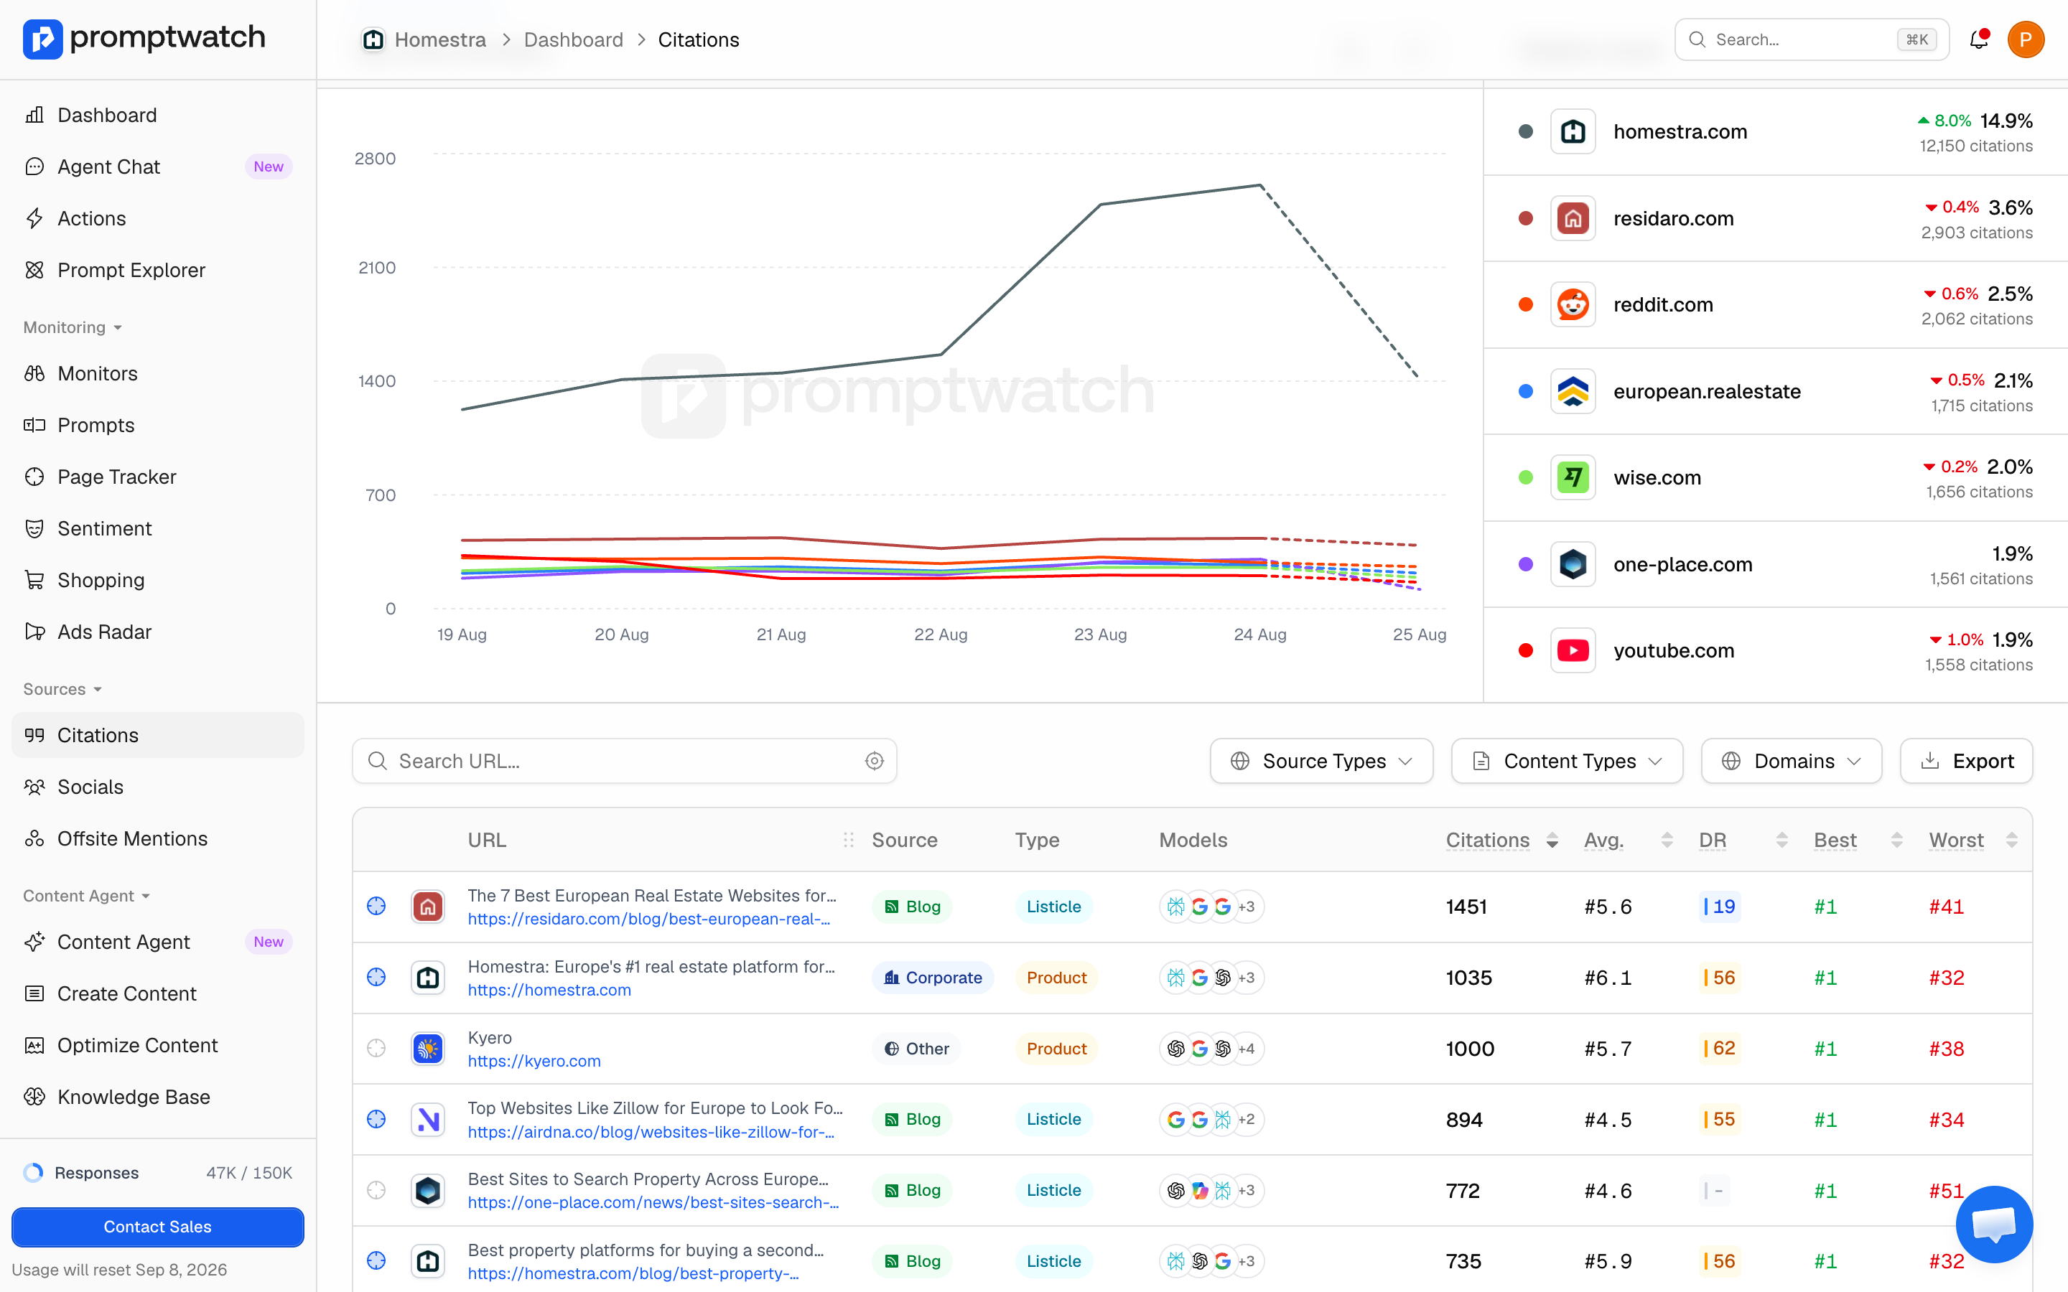Open the user profile avatar
Viewport: 2068px width, 1292px height.
point(2025,39)
